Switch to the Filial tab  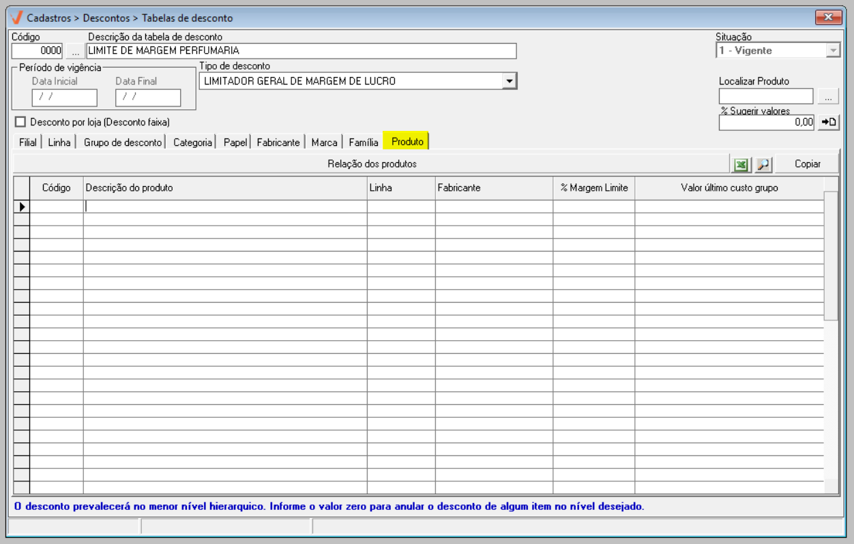[28, 142]
